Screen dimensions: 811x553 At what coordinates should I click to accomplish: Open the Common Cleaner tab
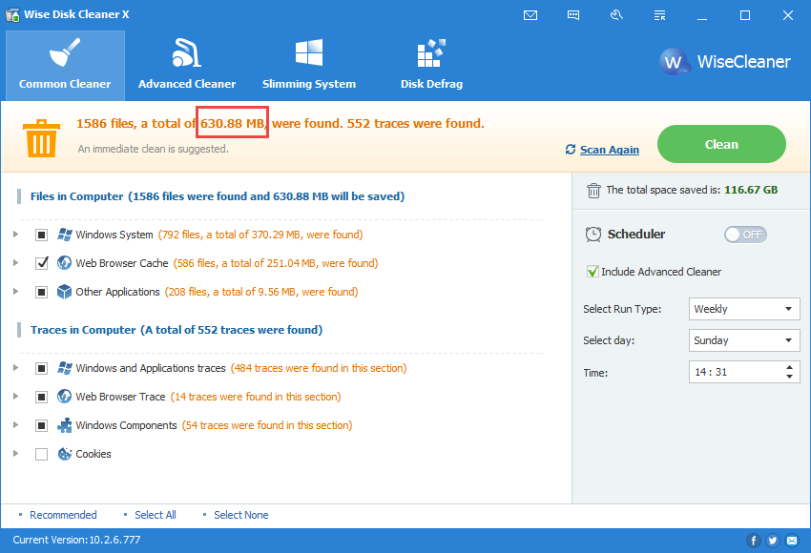pos(65,66)
